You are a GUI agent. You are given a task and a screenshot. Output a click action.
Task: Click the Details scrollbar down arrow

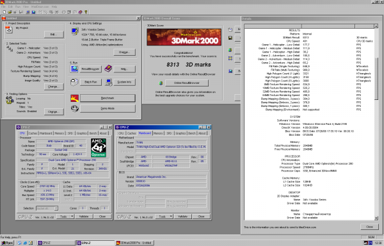(376, 218)
